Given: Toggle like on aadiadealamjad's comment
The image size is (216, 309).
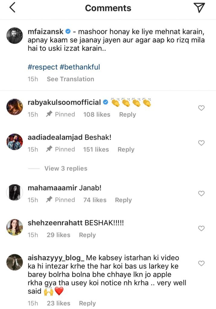Looking at the screenshot, I should 201,143.
